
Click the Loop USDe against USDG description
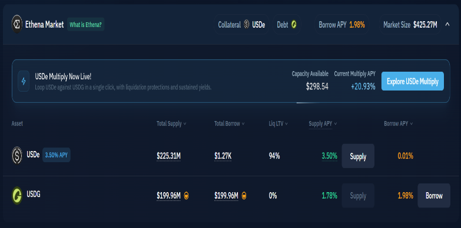point(123,88)
